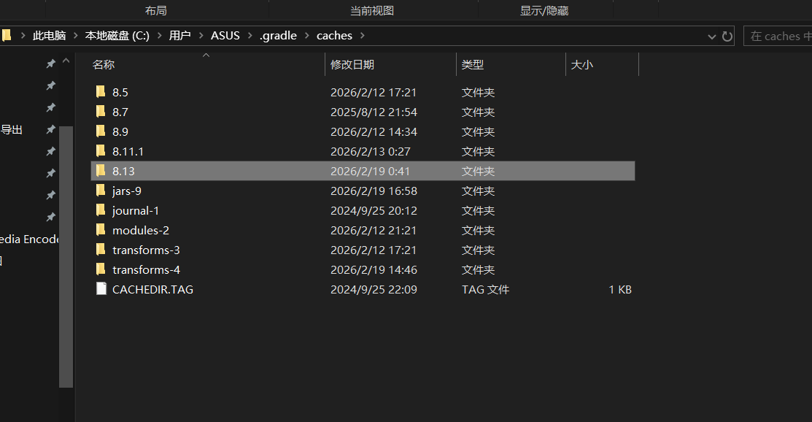
Task: Go to 此电脑 in address bar
Action: [50, 35]
